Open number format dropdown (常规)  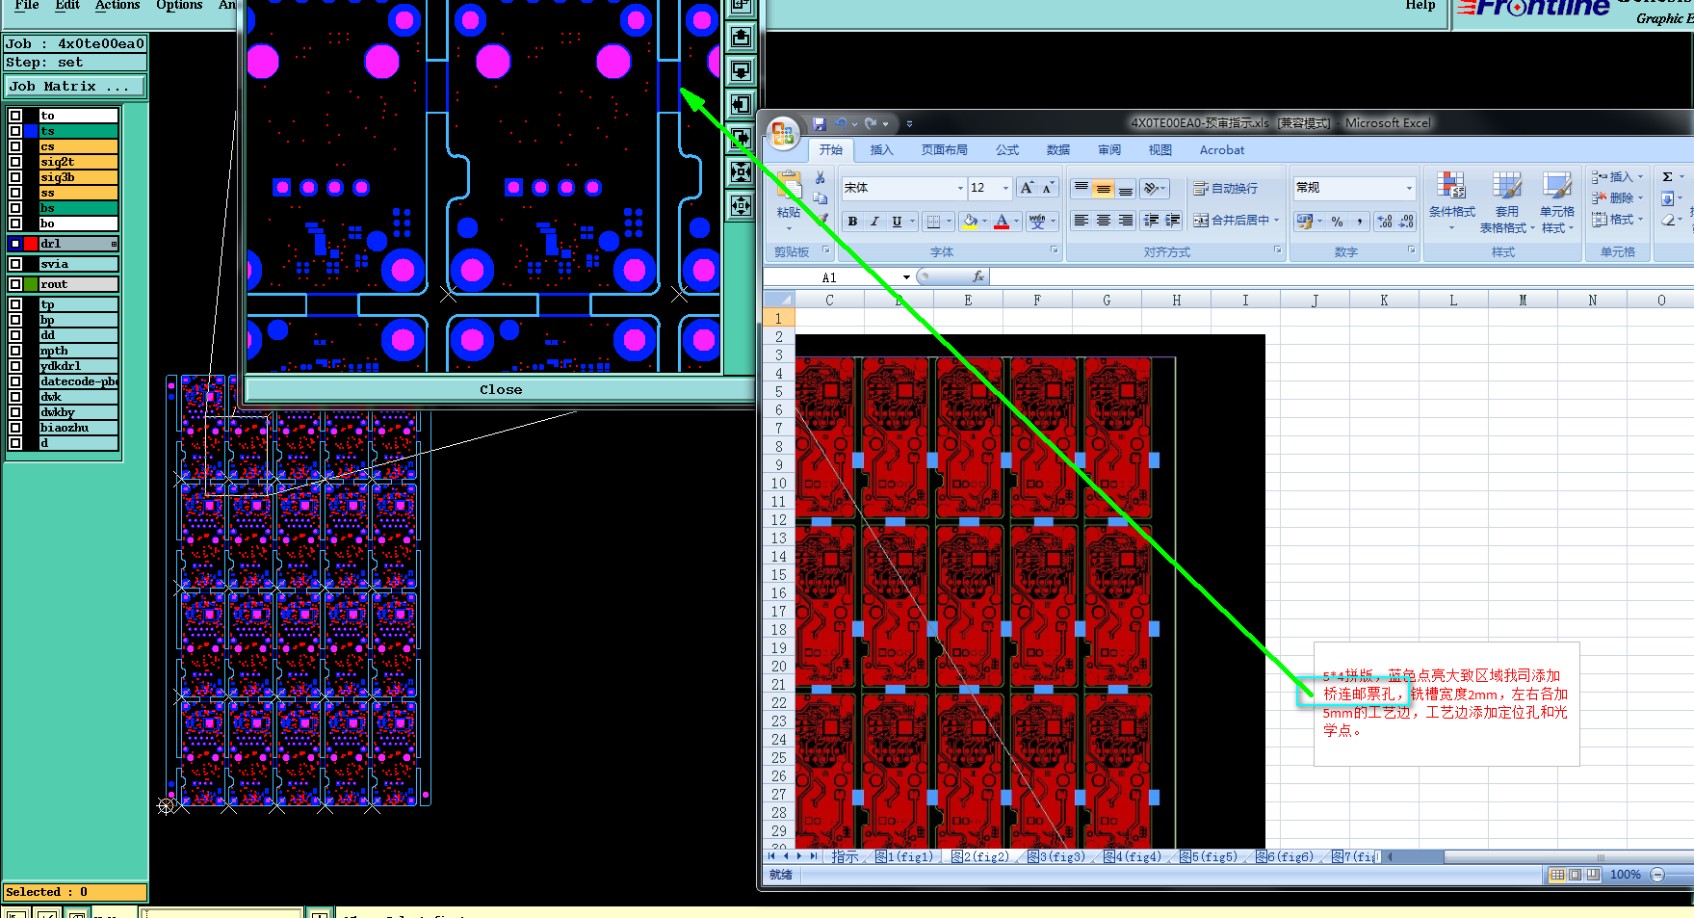[x=1409, y=188]
